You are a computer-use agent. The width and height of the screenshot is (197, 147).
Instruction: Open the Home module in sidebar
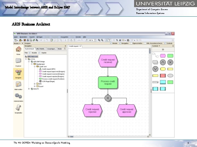tap(18, 51)
